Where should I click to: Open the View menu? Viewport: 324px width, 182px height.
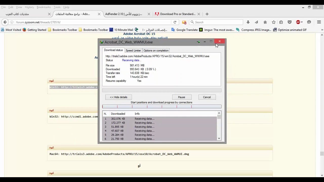19,7
